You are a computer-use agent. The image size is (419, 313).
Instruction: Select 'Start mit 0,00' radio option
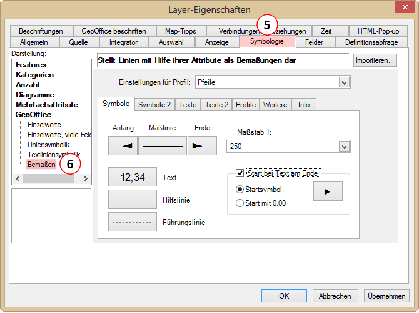click(240, 203)
